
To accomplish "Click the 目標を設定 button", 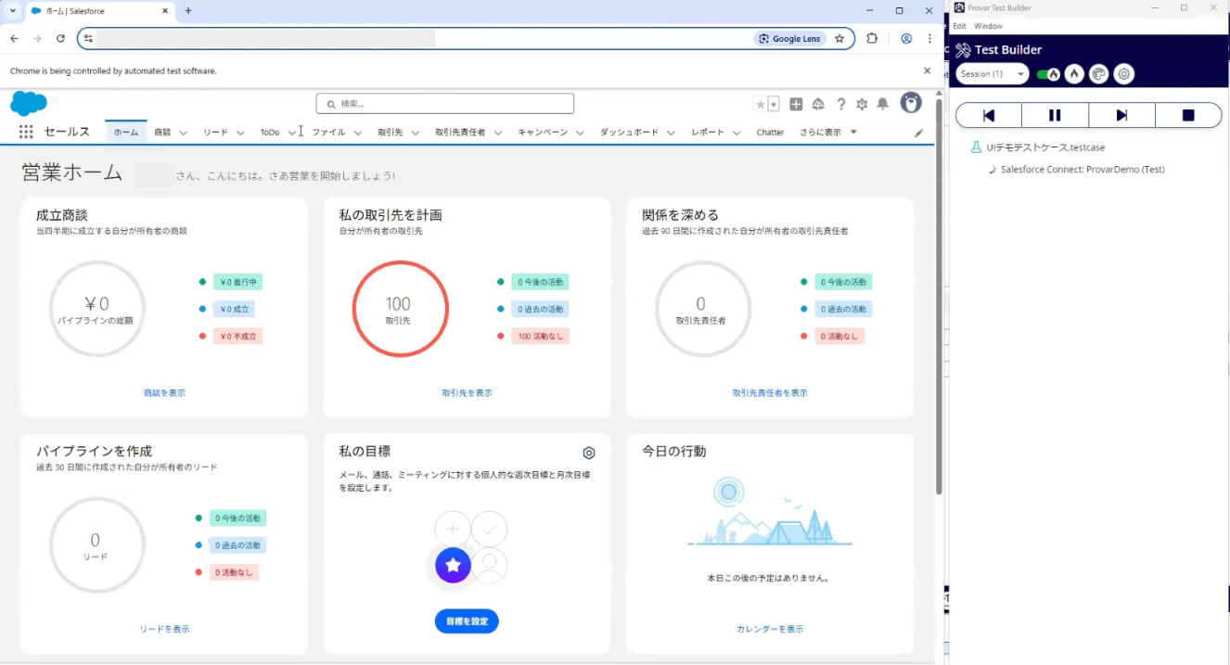I will 467,621.
